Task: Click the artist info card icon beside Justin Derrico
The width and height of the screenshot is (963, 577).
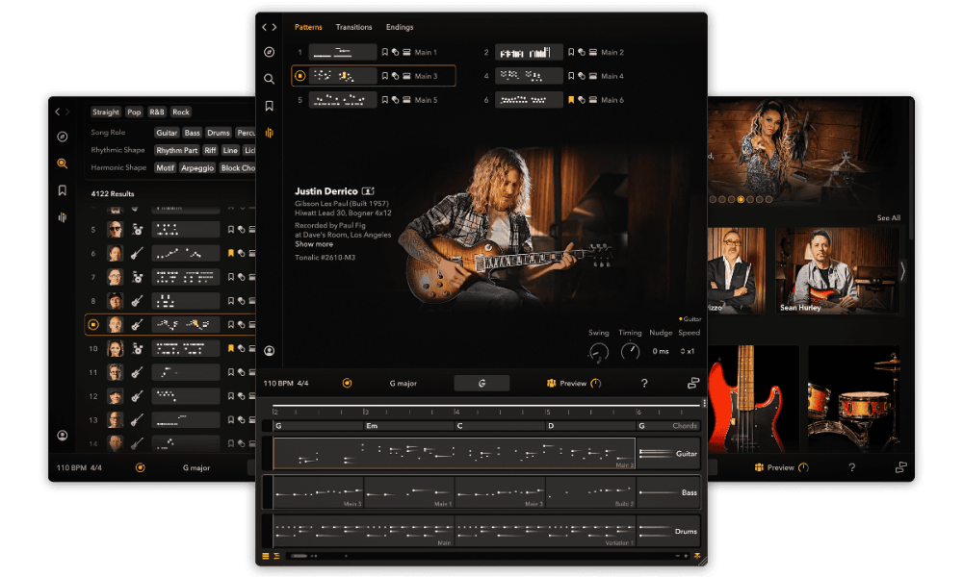Action: click(x=368, y=191)
